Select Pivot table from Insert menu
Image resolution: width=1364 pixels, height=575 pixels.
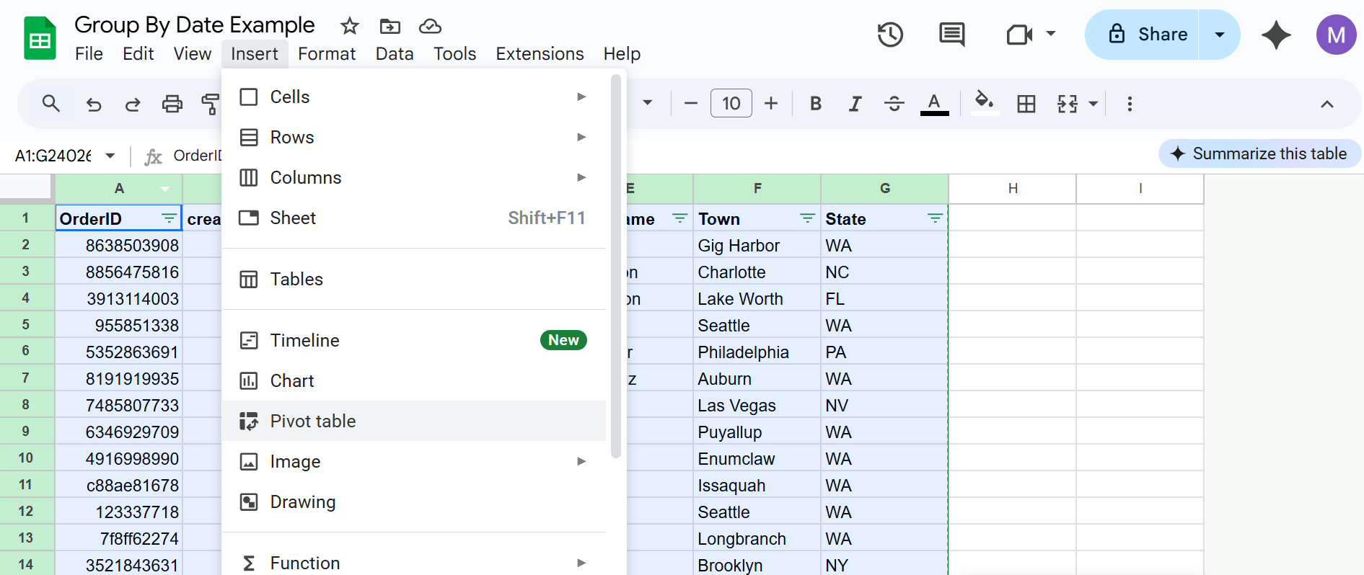point(313,421)
